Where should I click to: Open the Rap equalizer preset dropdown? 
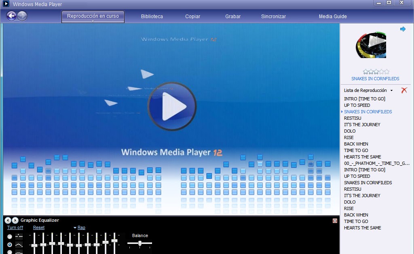coord(79,227)
